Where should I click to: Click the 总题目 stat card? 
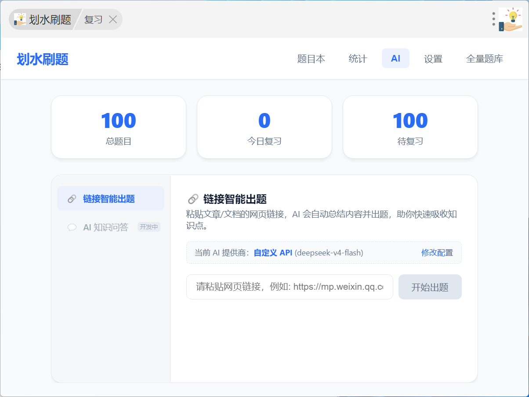click(119, 127)
